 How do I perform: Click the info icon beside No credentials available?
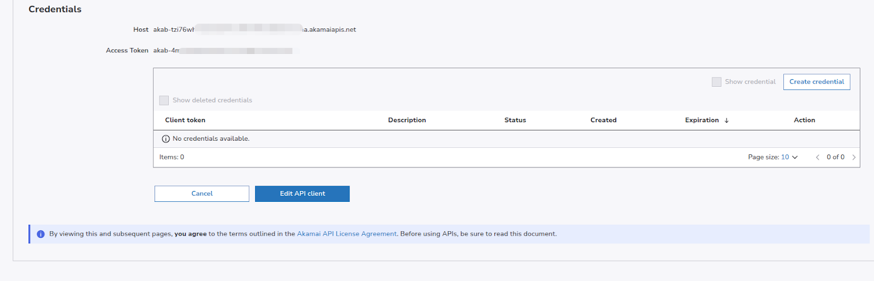click(166, 139)
